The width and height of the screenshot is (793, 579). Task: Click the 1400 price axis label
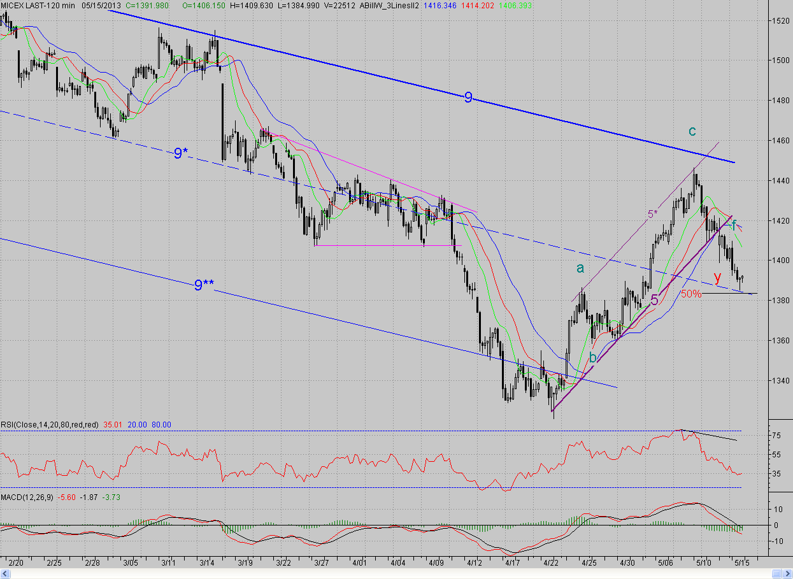pos(781,261)
